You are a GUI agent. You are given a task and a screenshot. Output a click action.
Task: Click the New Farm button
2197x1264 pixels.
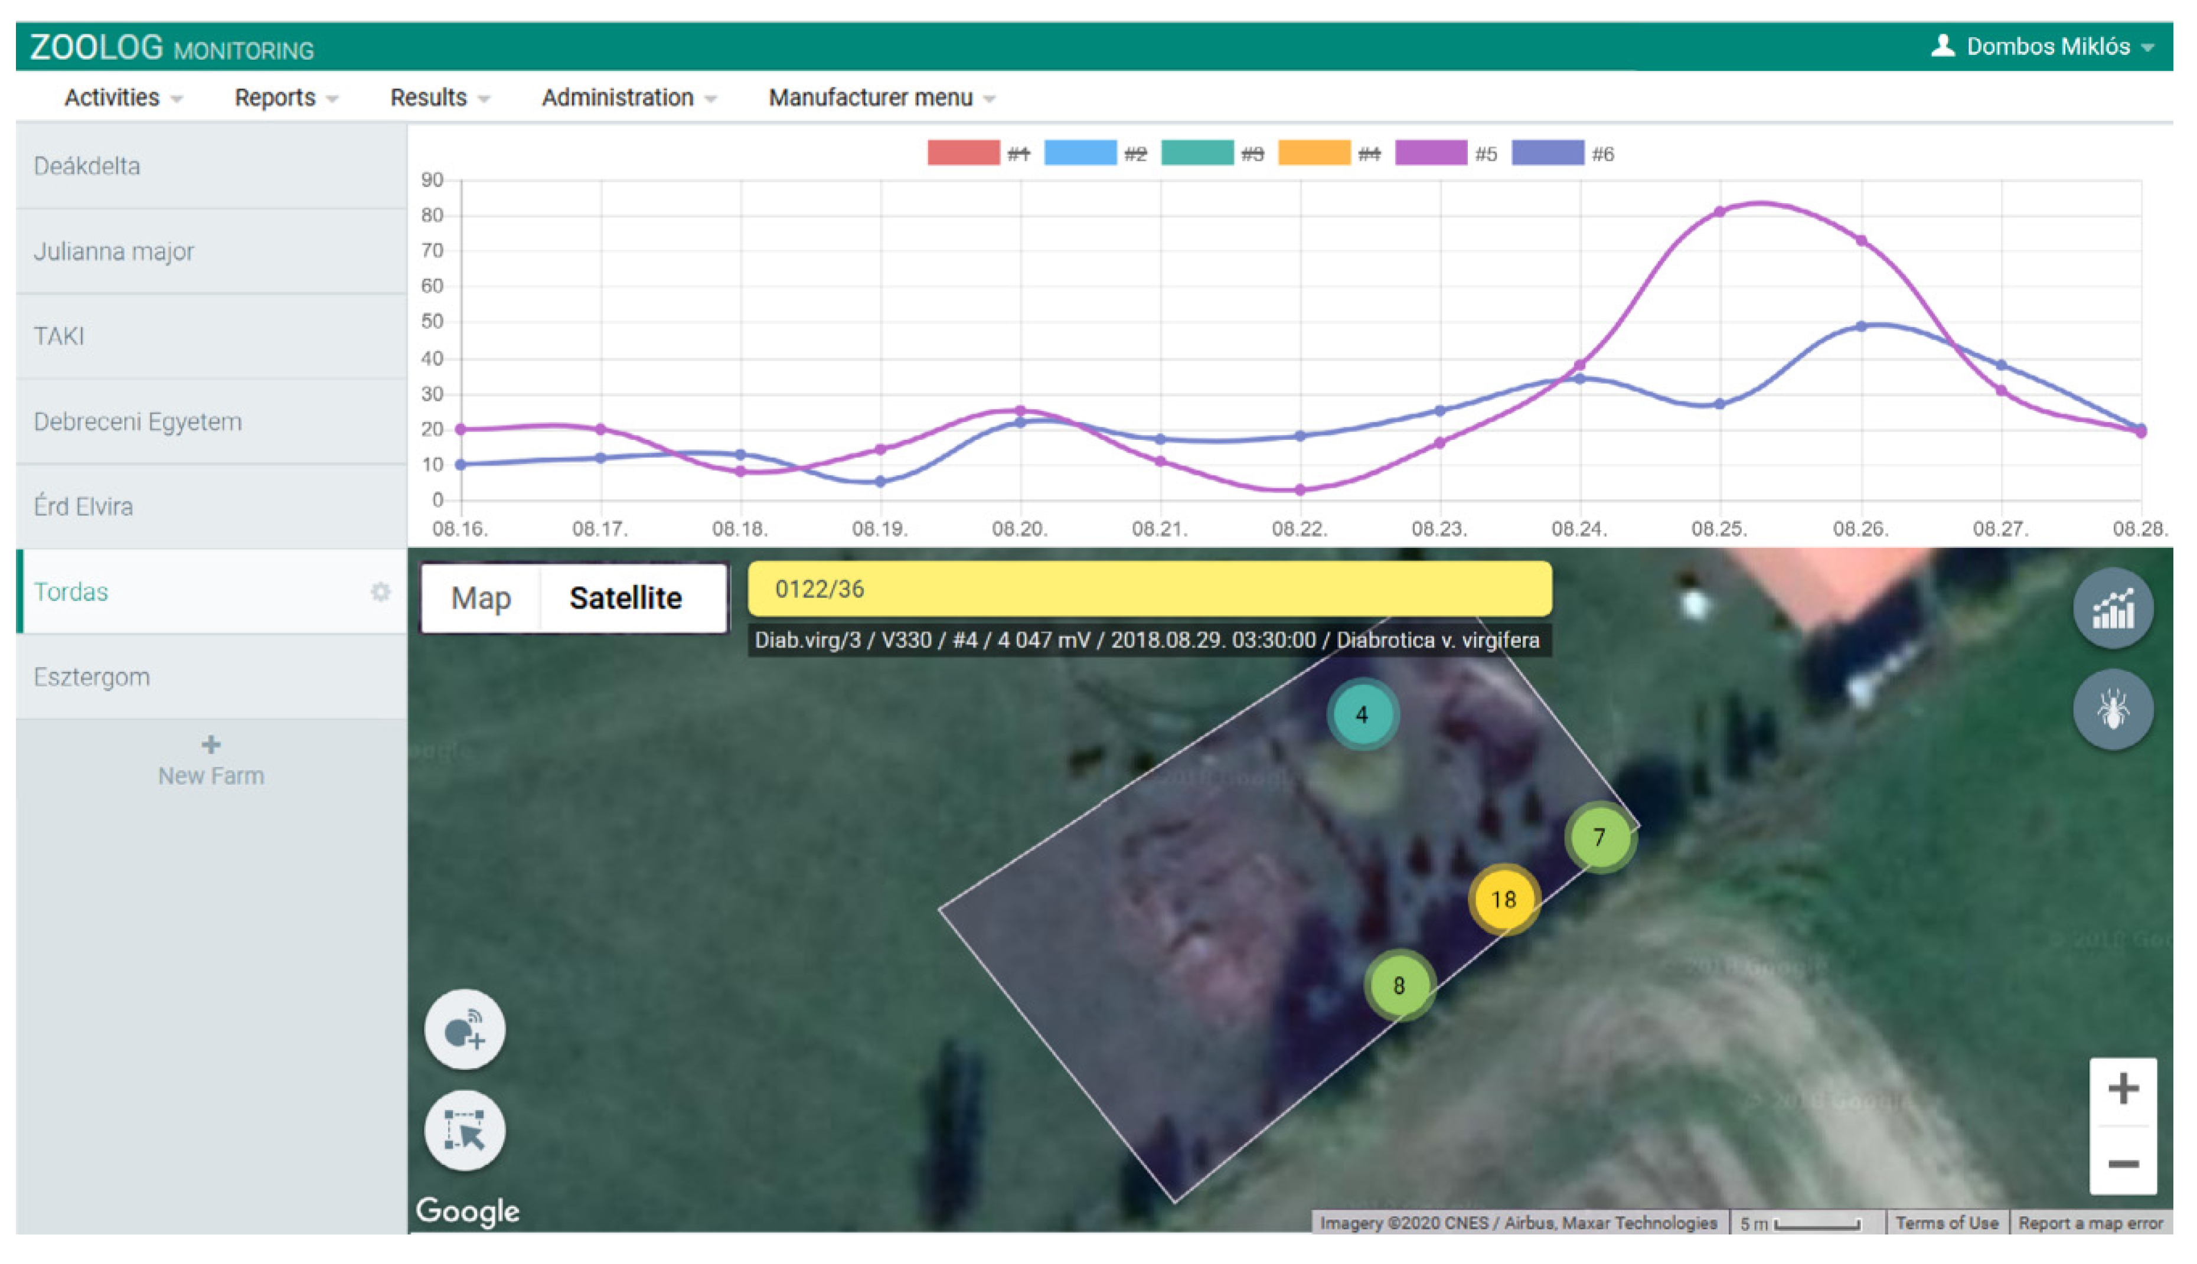[211, 762]
